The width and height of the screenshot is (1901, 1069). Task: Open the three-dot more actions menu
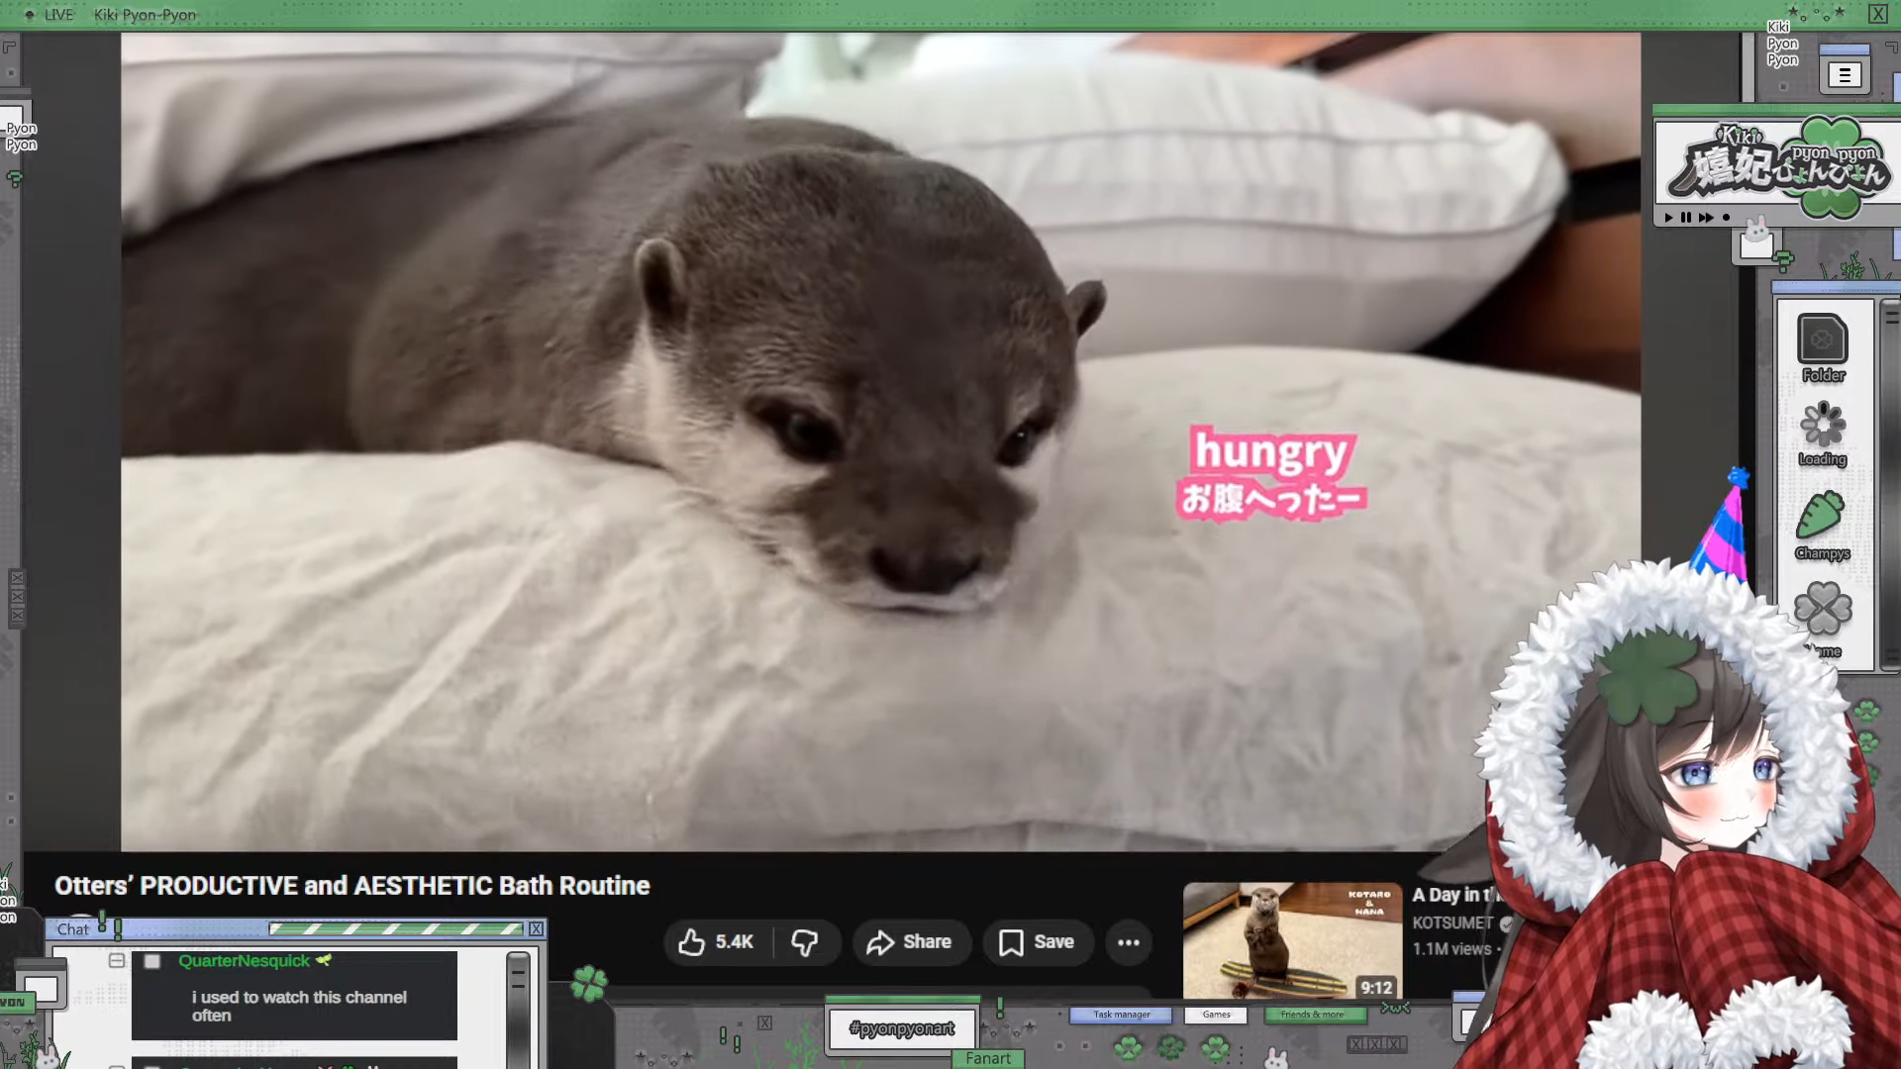click(x=1129, y=942)
